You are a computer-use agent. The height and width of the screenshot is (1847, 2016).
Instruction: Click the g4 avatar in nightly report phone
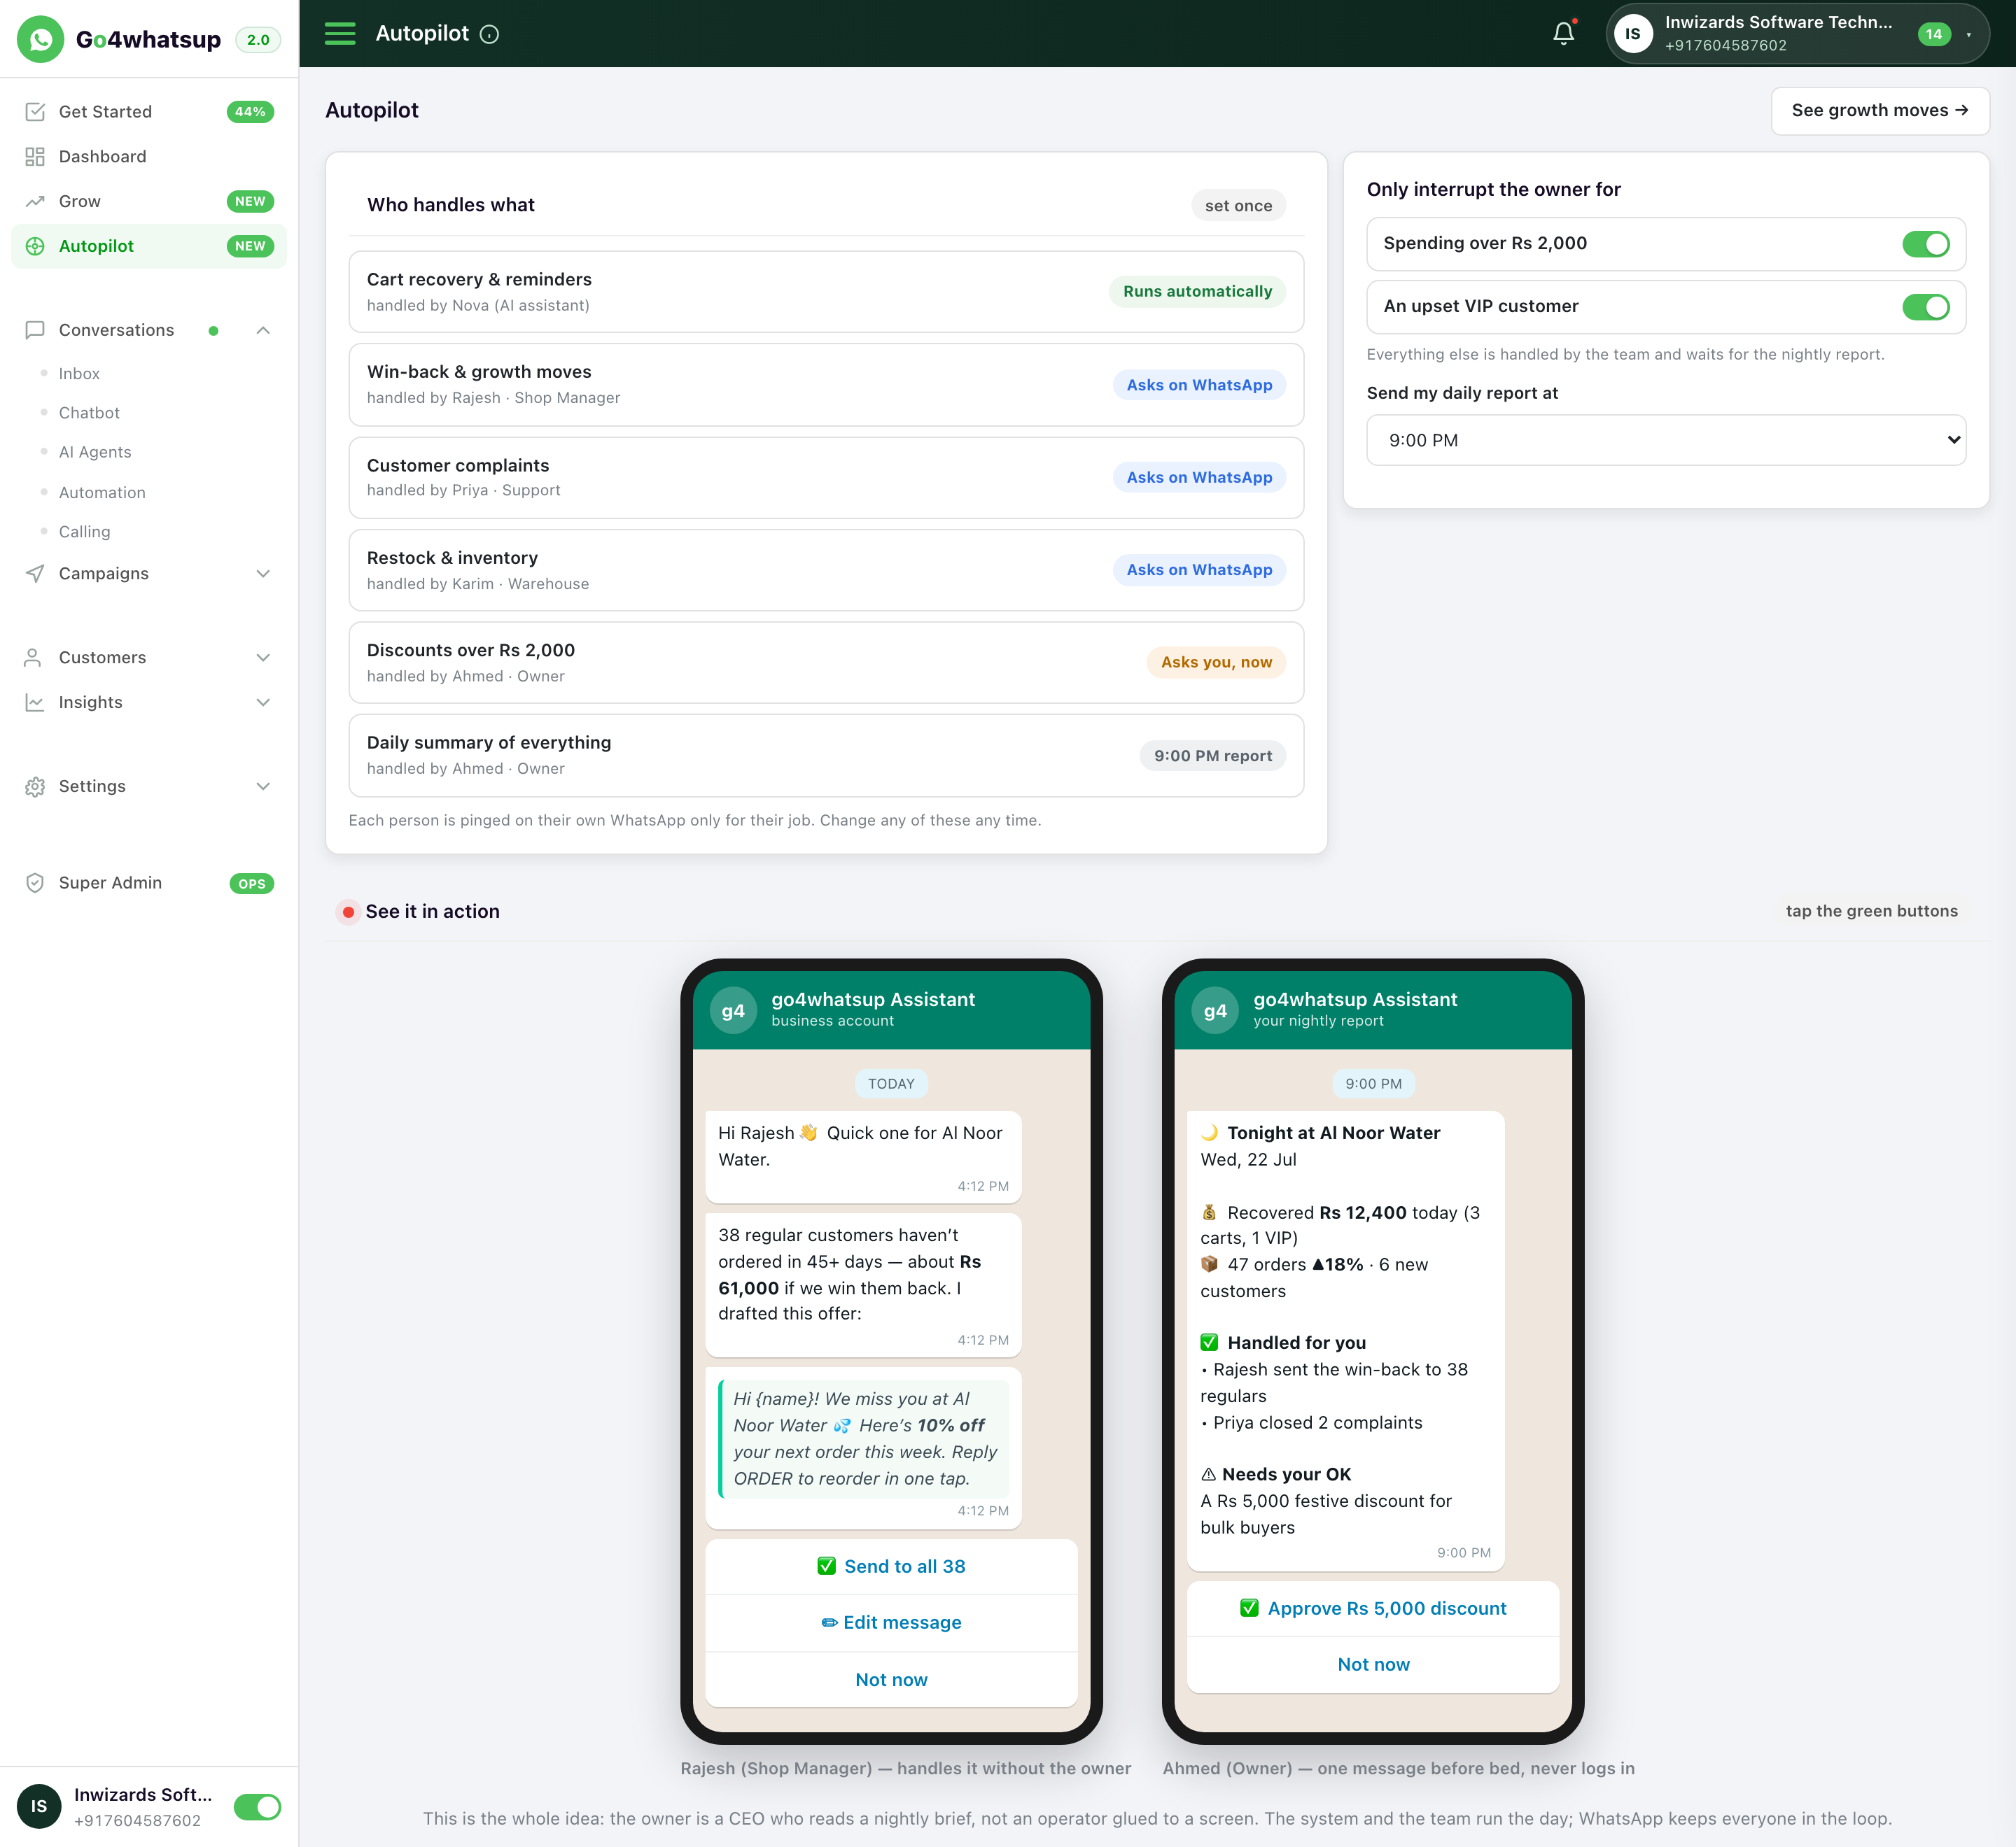[1215, 1010]
